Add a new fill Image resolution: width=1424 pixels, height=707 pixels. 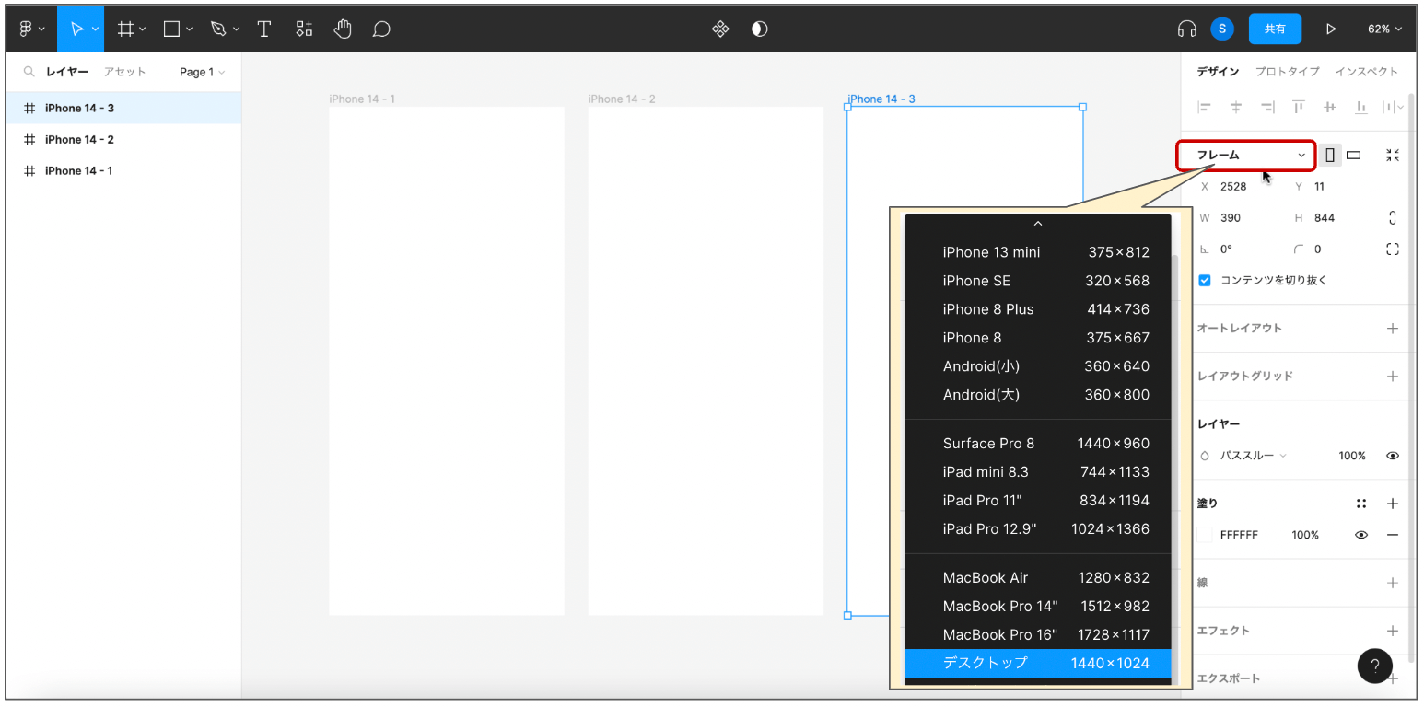(1393, 504)
